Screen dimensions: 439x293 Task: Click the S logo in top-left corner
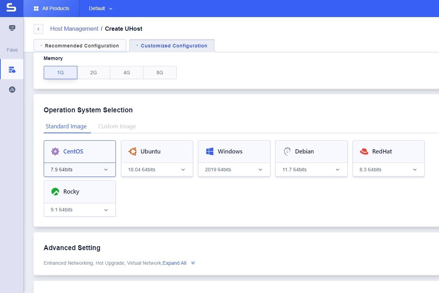click(12, 8)
